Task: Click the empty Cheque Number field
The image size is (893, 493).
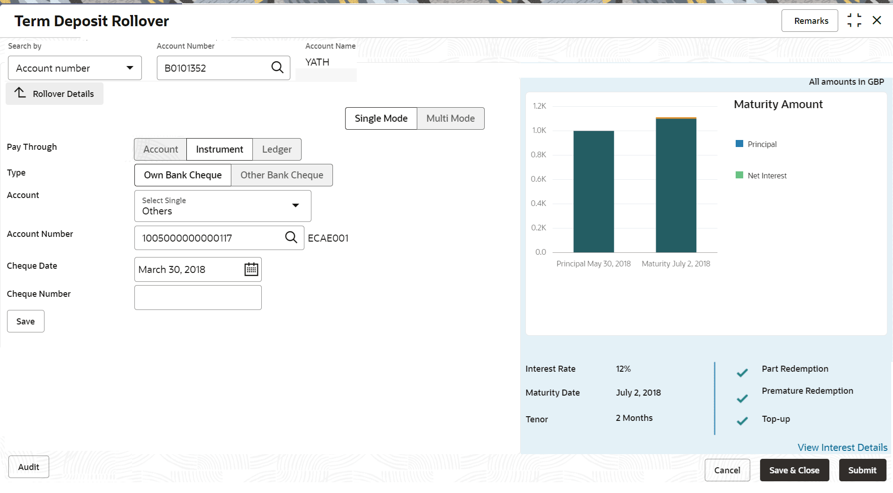Action: click(x=198, y=298)
